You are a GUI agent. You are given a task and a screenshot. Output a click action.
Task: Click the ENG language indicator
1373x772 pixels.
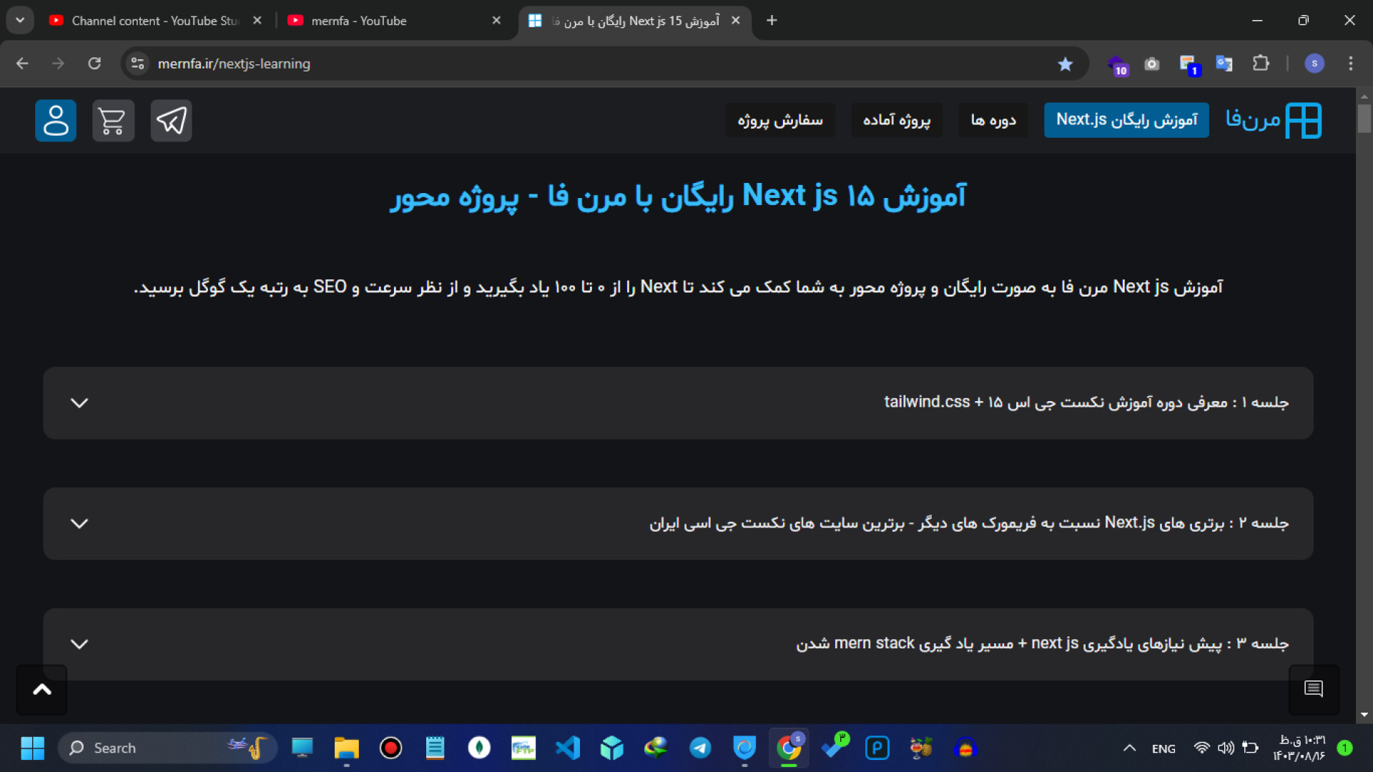point(1163,749)
